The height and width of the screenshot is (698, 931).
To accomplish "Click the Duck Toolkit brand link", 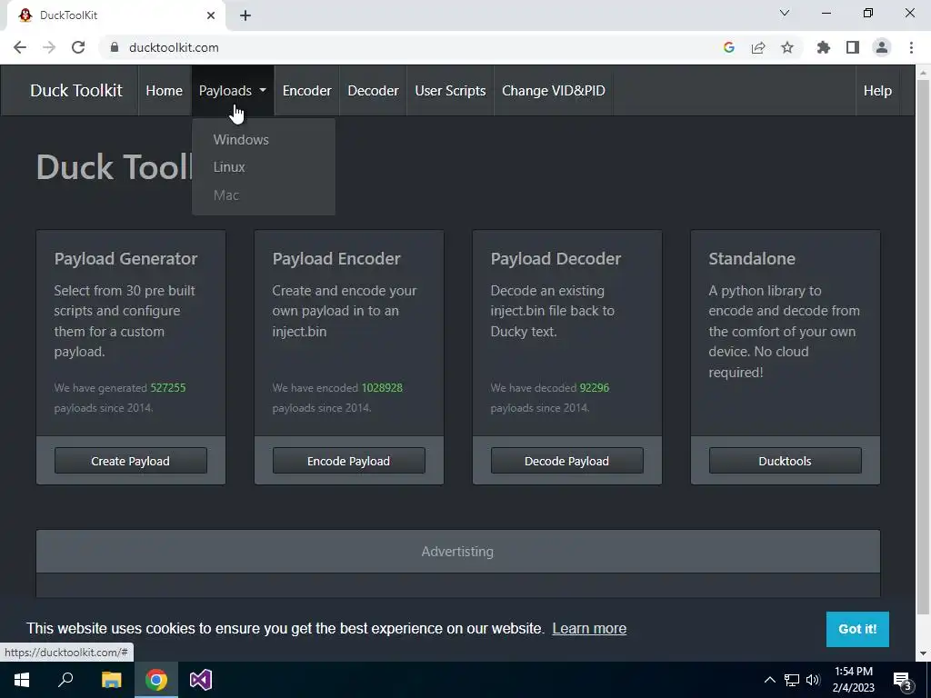I will pyautogui.click(x=76, y=90).
